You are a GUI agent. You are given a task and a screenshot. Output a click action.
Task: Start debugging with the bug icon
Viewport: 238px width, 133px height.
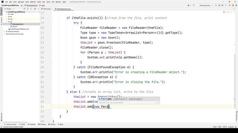pyautogui.click(x=219, y=5)
